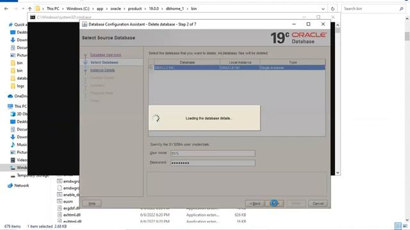Screen dimensions: 410x230
Task: Select the eusm file in File Explorer
Action: 65,201
